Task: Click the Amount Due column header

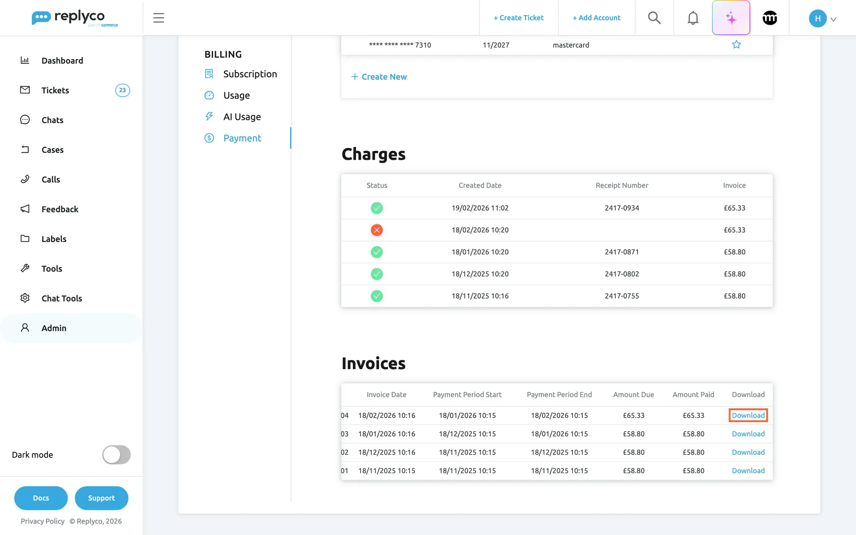Action: click(633, 395)
